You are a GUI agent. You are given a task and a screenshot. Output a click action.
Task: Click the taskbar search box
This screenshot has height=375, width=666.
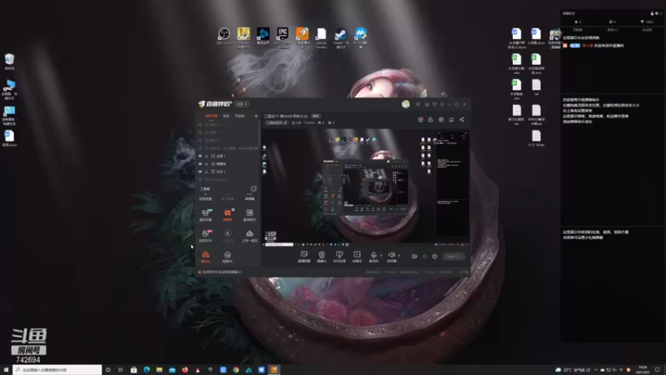[x=57, y=370]
